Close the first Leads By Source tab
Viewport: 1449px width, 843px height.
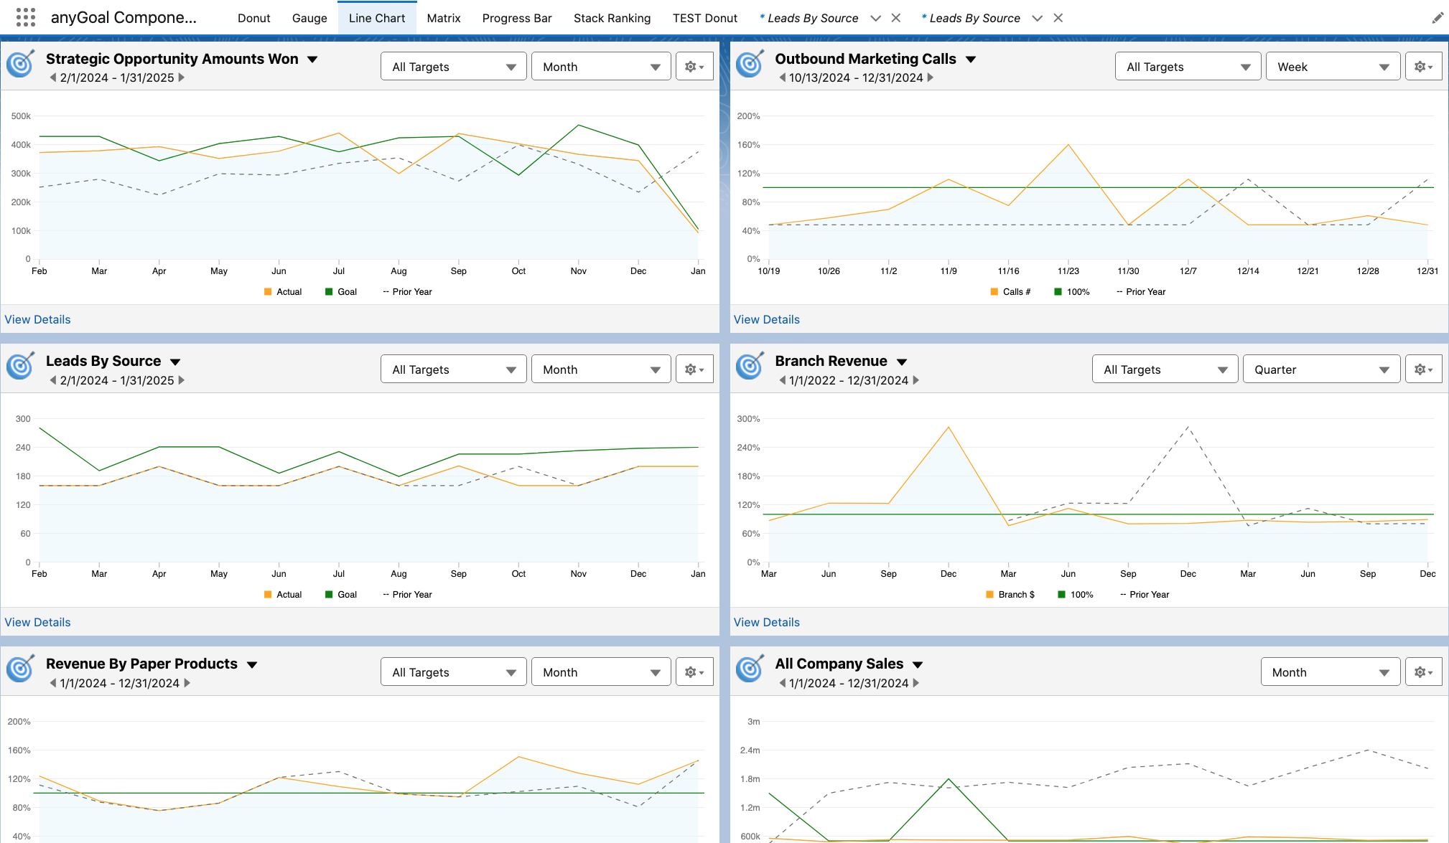coord(896,18)
